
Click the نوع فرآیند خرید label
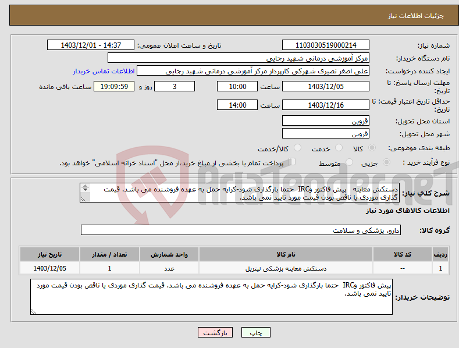point(426,162)
